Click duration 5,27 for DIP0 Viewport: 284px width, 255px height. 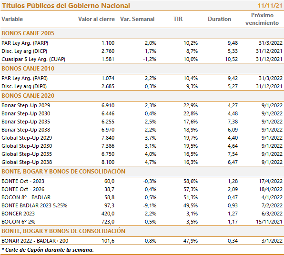coord(233,87)
